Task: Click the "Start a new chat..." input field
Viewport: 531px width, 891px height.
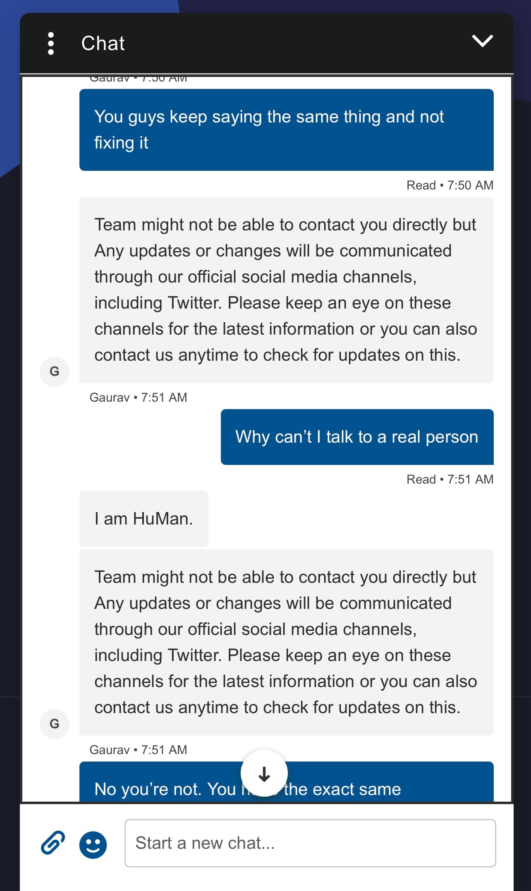Action: (310, 843)
